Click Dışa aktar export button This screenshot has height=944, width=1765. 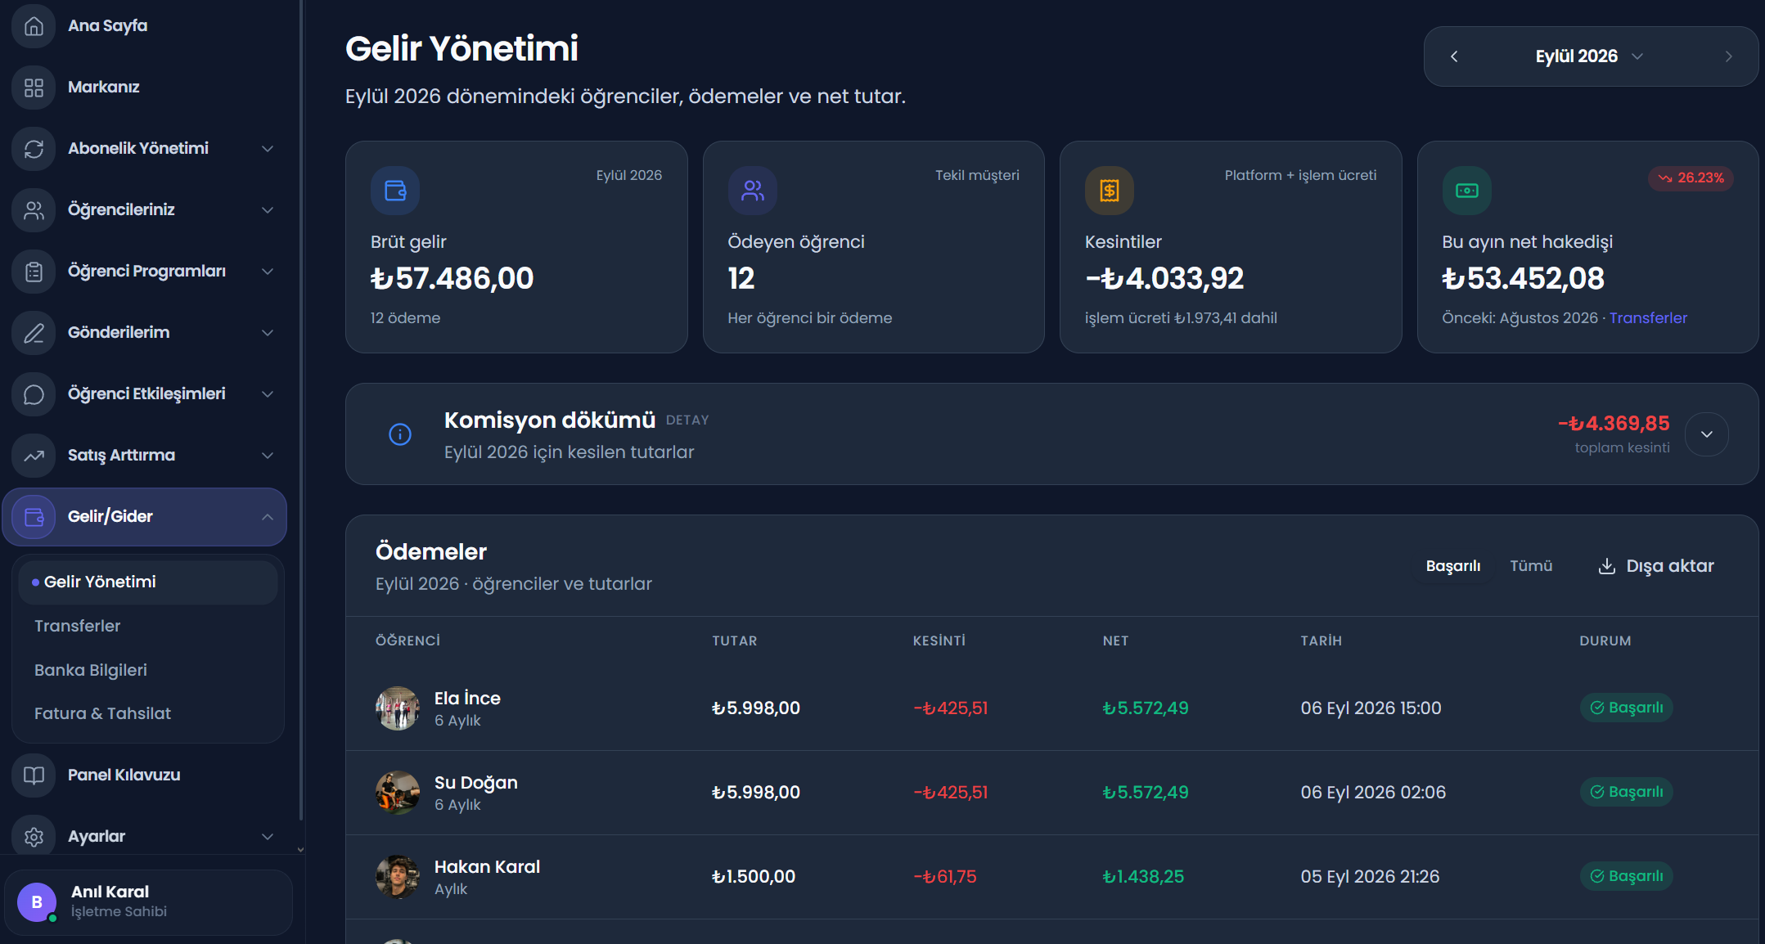tap(1655, 566)
